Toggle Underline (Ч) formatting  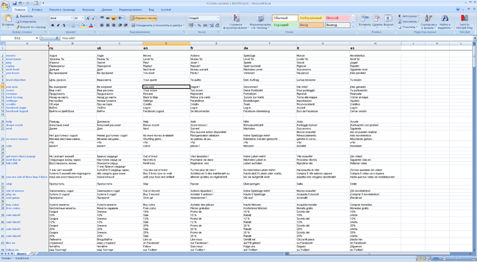pyautogui.click(x=64, y=26)
